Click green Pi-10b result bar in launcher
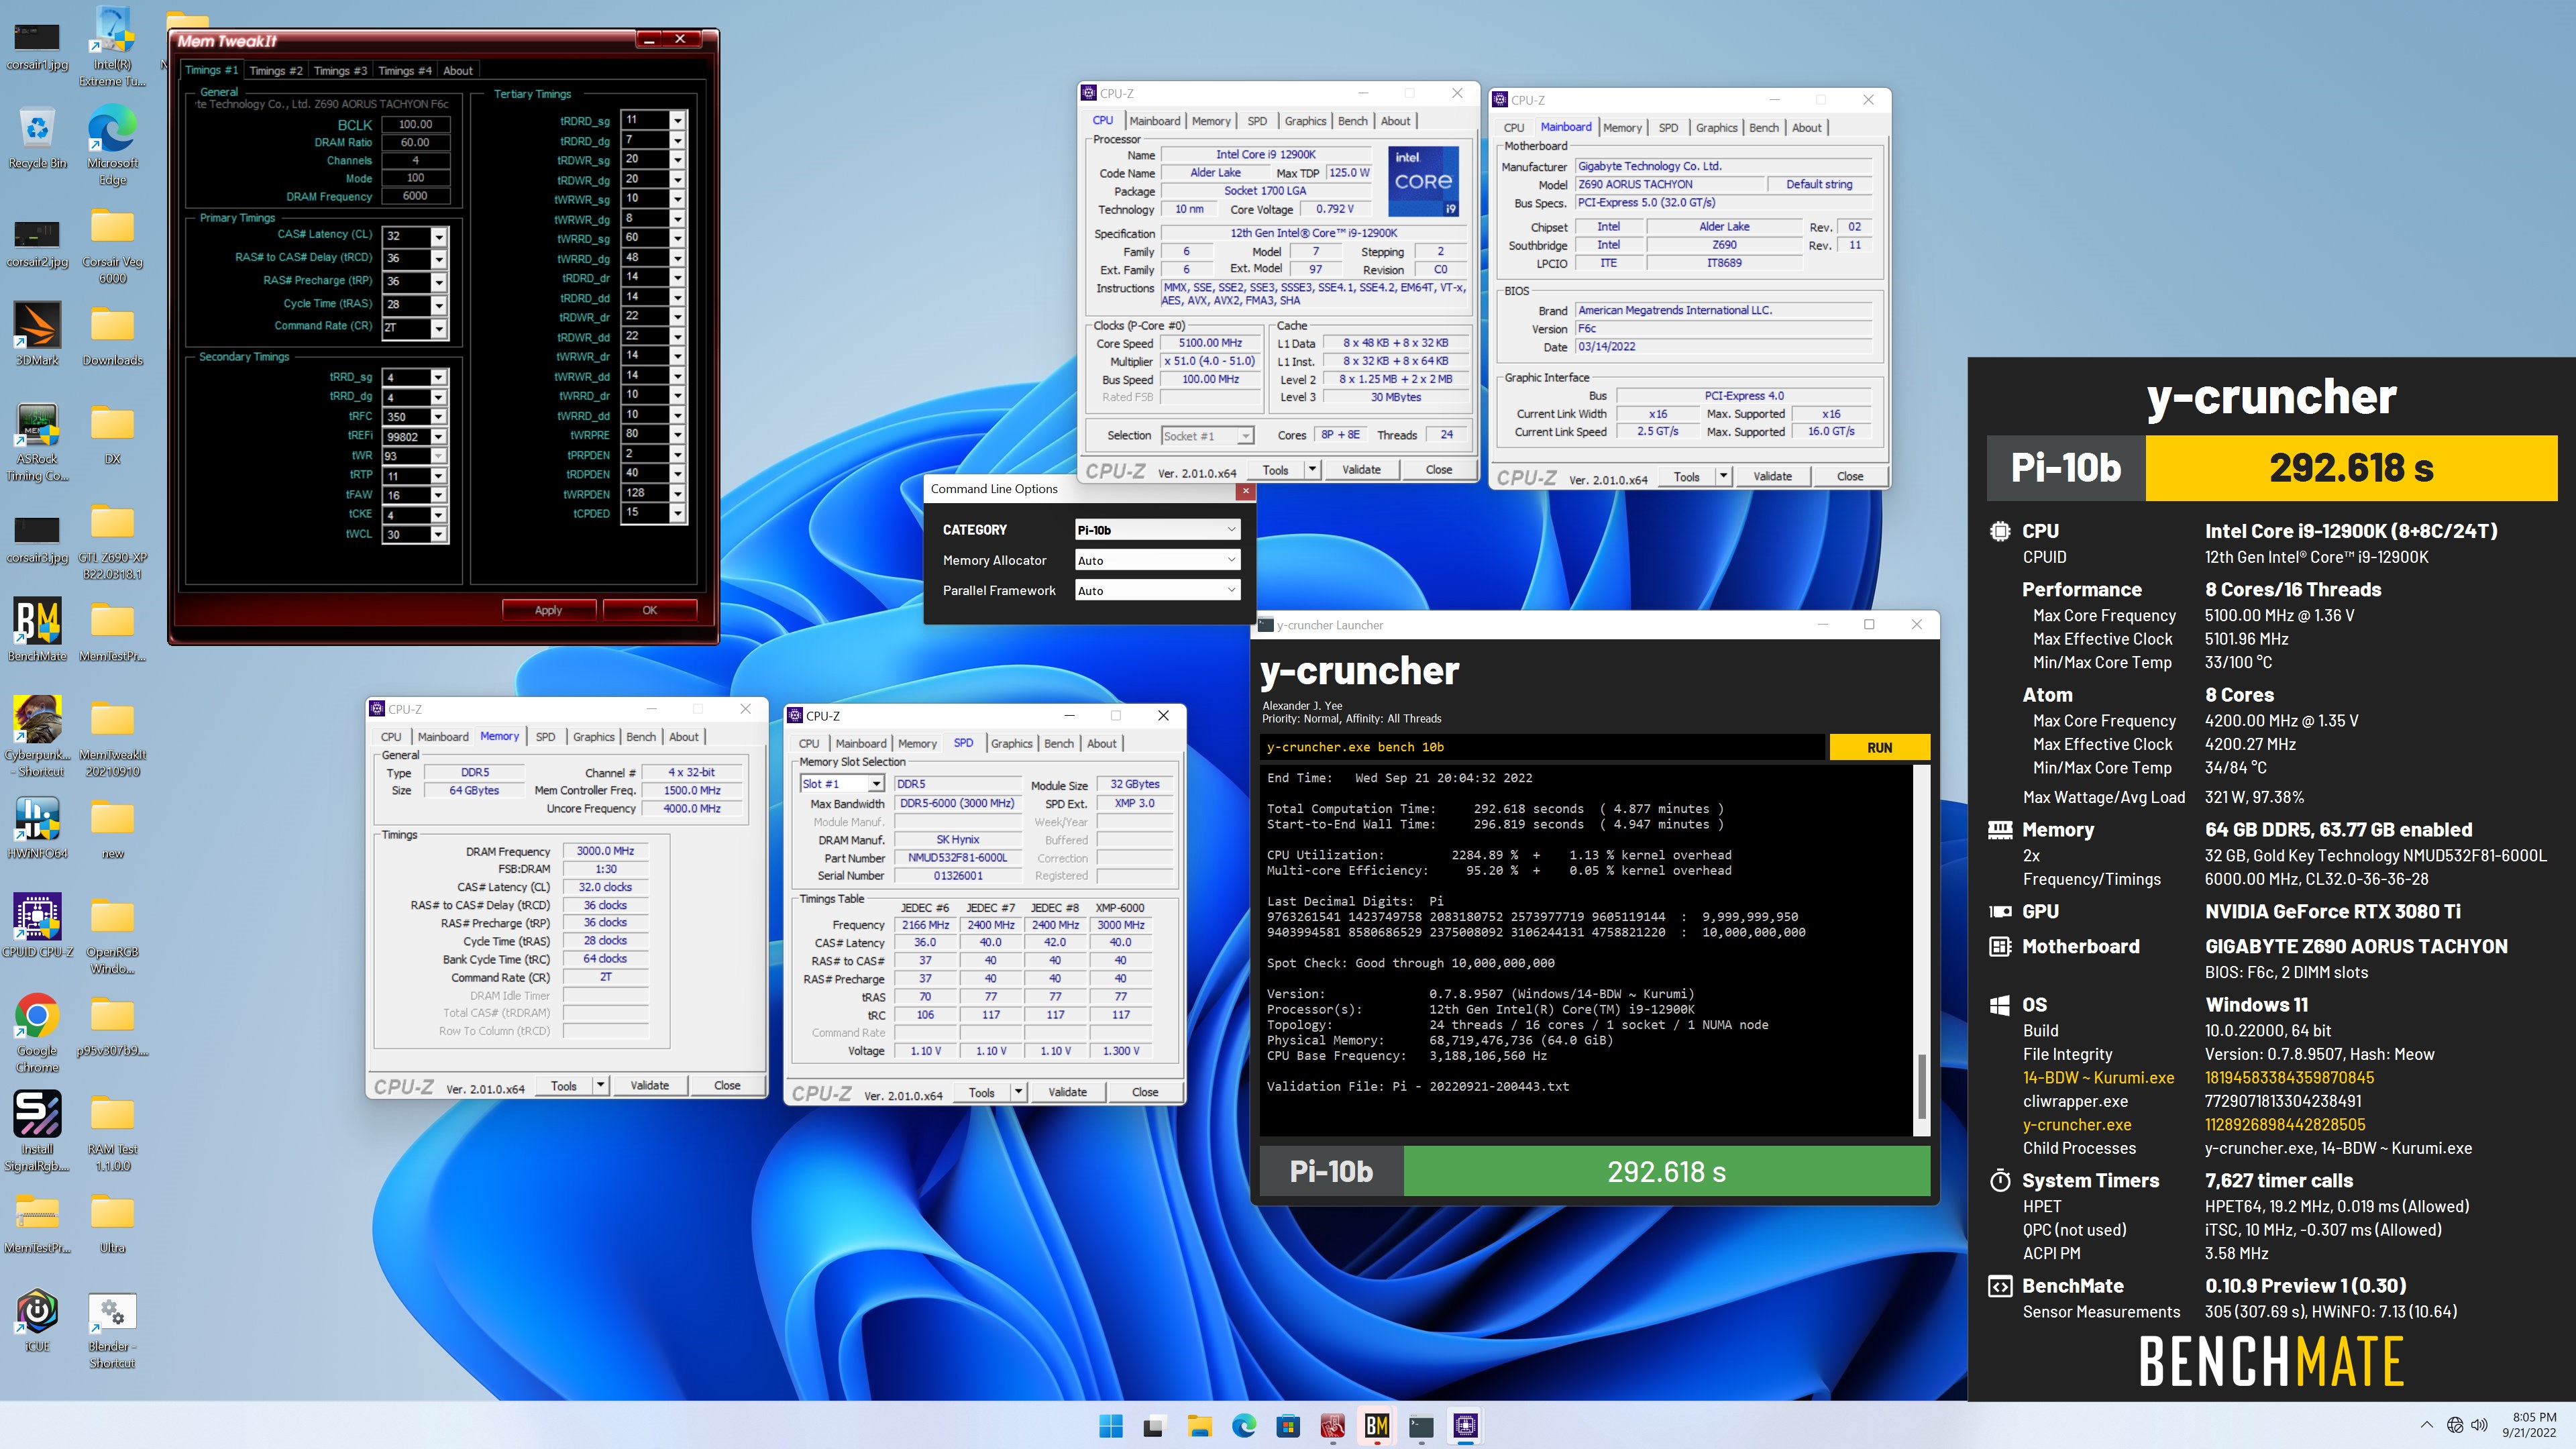This screenshot has width=2576, height=1449. [1666, 1172]
